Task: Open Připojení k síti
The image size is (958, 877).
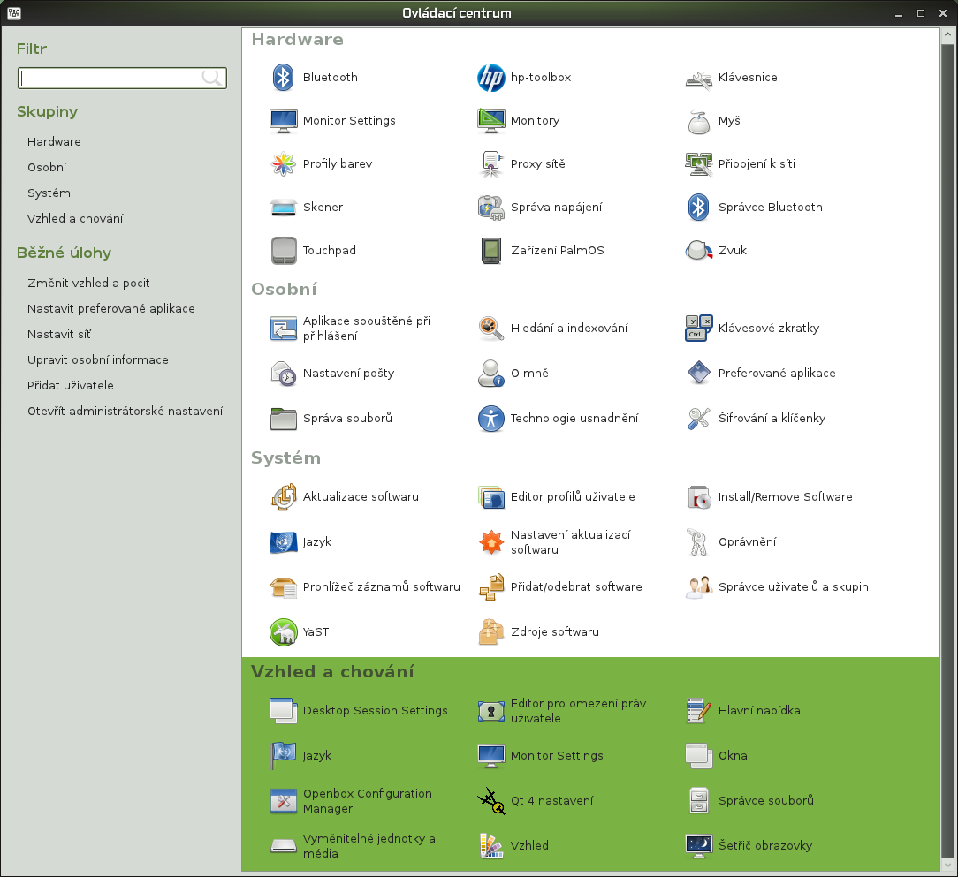Action: [x=698, y=163]
